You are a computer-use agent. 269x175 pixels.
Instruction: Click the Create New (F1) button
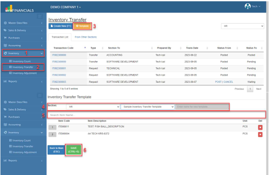(60, 26)
